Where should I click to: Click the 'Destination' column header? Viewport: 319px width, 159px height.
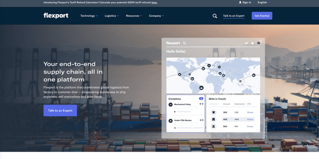point(239,104)
